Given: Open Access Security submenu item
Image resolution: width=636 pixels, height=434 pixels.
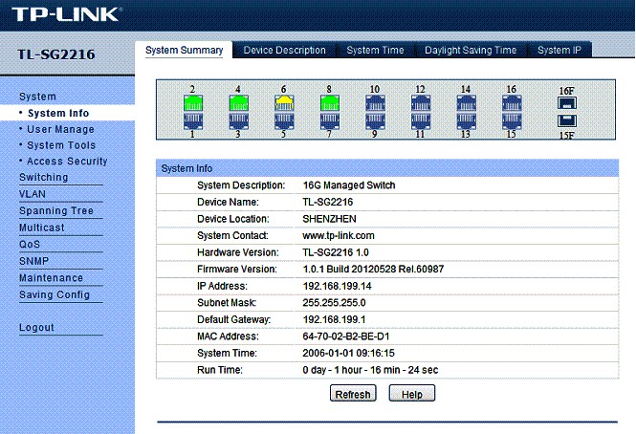Looking at the screenshot, I should pyautogui.click(x=67, y=161).
